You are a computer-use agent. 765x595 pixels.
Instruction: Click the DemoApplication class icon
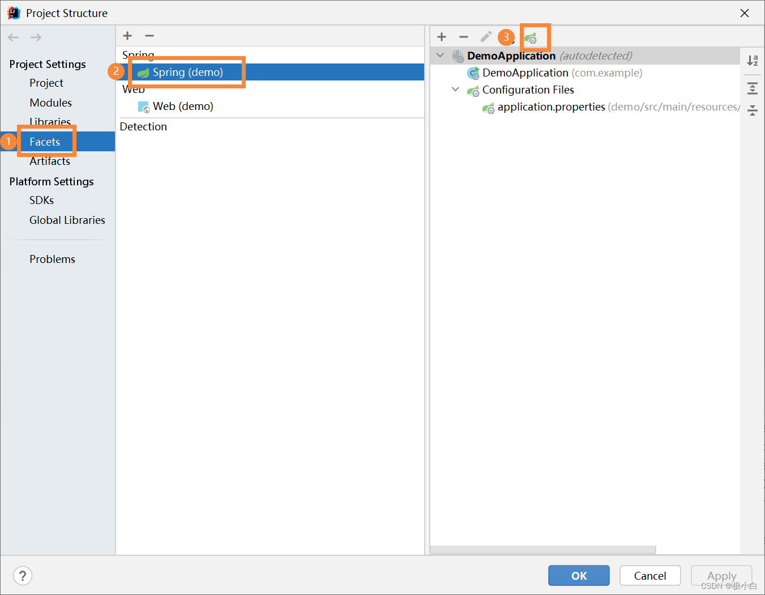coord(473,73)
